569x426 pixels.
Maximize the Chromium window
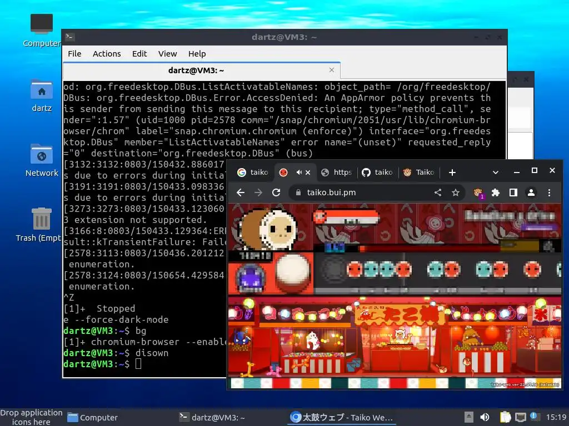coord(534,171)
